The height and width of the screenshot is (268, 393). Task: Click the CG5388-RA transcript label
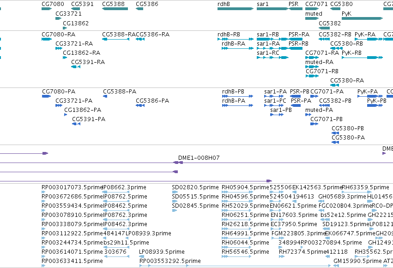pos(119,34)
